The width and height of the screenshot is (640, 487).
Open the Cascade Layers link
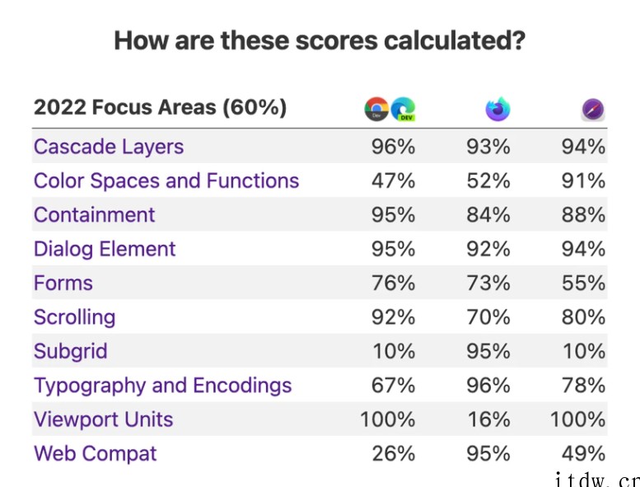(x=109, y=147)
